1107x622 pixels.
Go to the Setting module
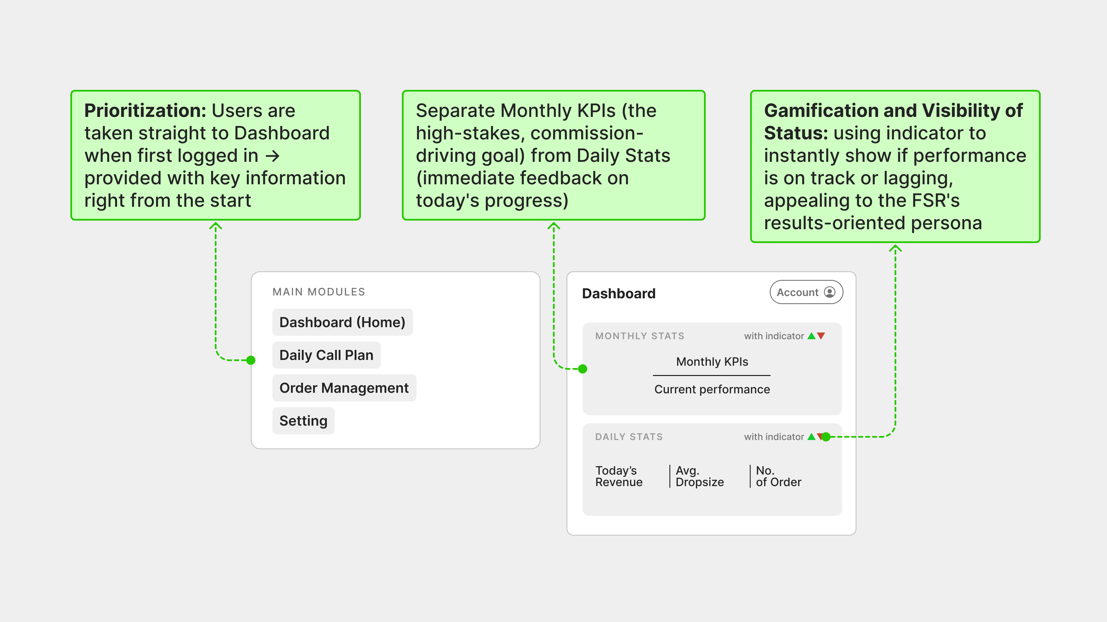point(303,421)
